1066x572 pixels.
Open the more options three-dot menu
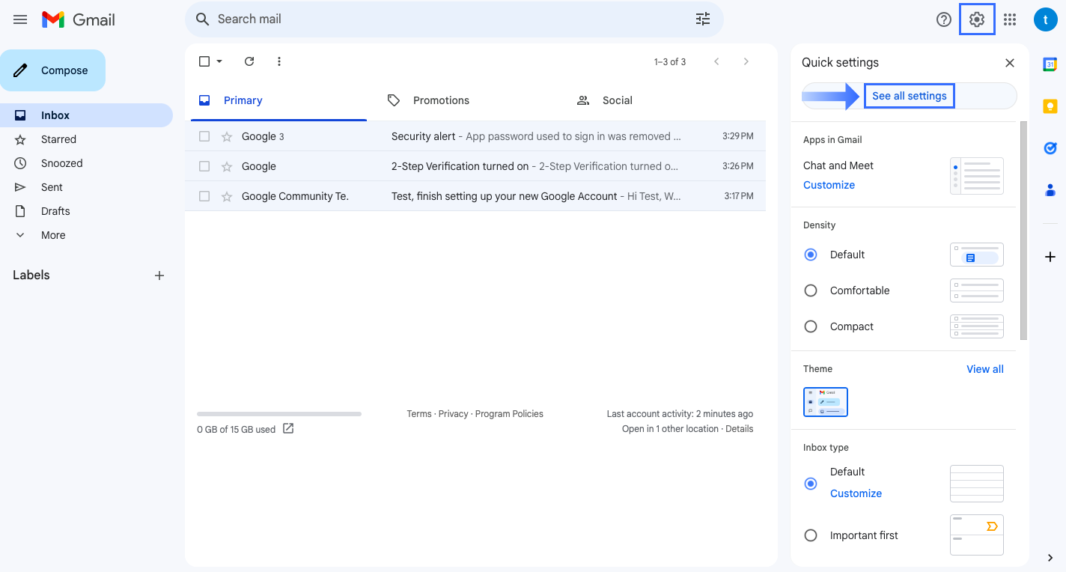278,61
